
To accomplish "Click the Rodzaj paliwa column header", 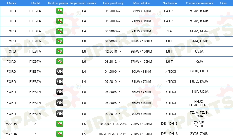I will tap(58, 3).
